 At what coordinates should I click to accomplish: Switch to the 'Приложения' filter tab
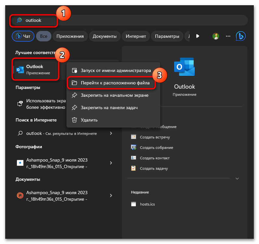[70, 36]
